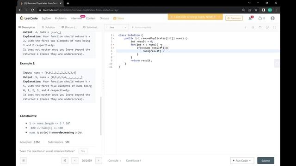Switch to the Discuss tab in problem panel

tap(69, 27)
